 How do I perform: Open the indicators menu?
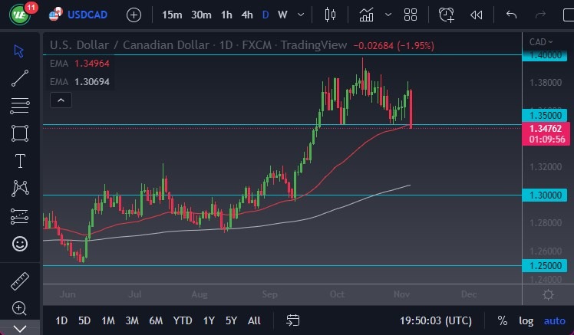pos(367,15)
